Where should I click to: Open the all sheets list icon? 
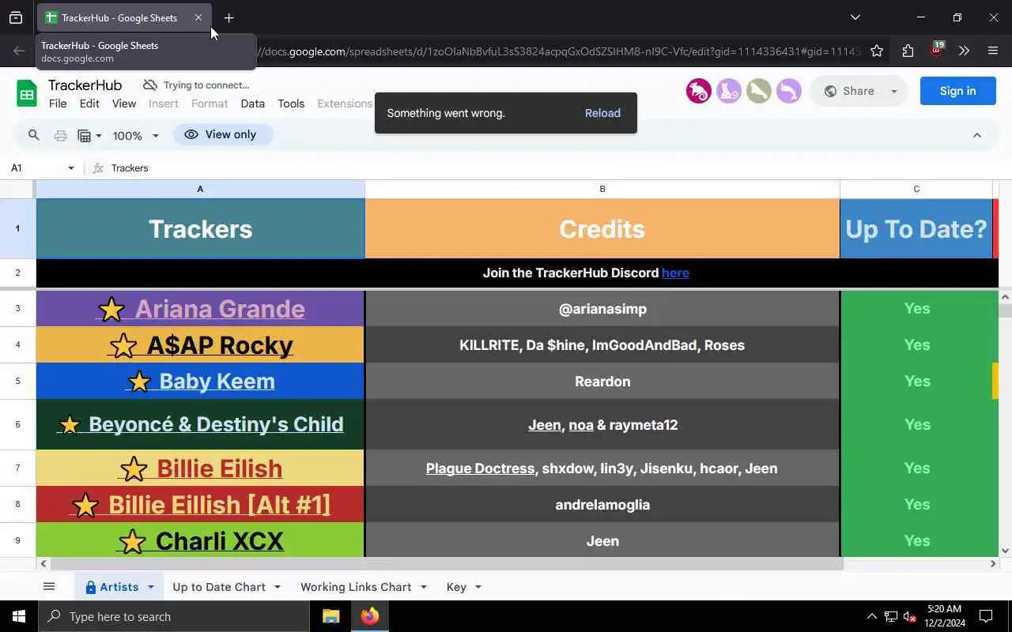(x=49, y=586)
